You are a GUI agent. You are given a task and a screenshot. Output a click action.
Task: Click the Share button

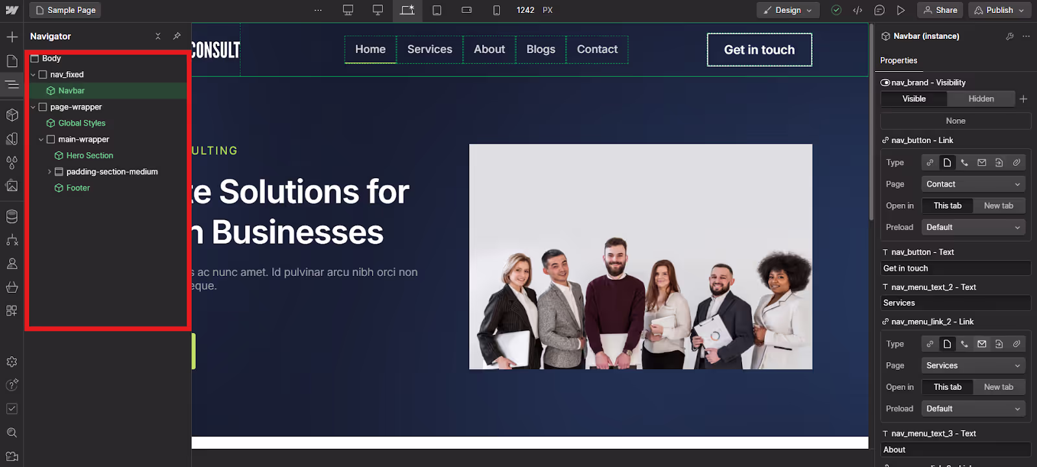(x=940, y=10)
